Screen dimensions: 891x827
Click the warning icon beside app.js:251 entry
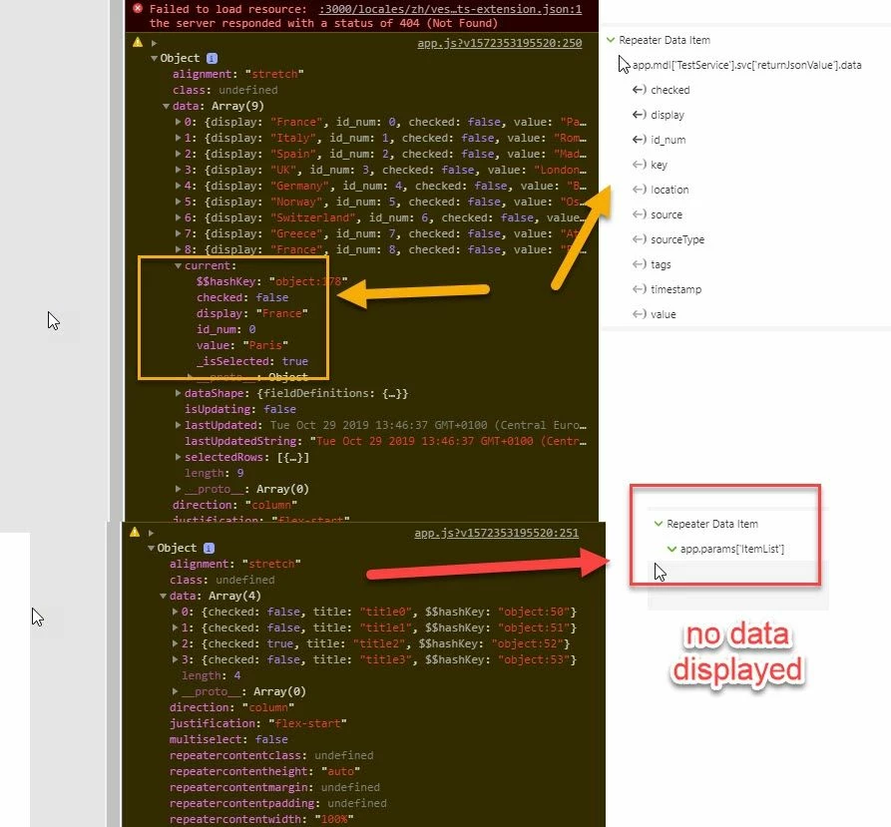[x=135, y=532]
